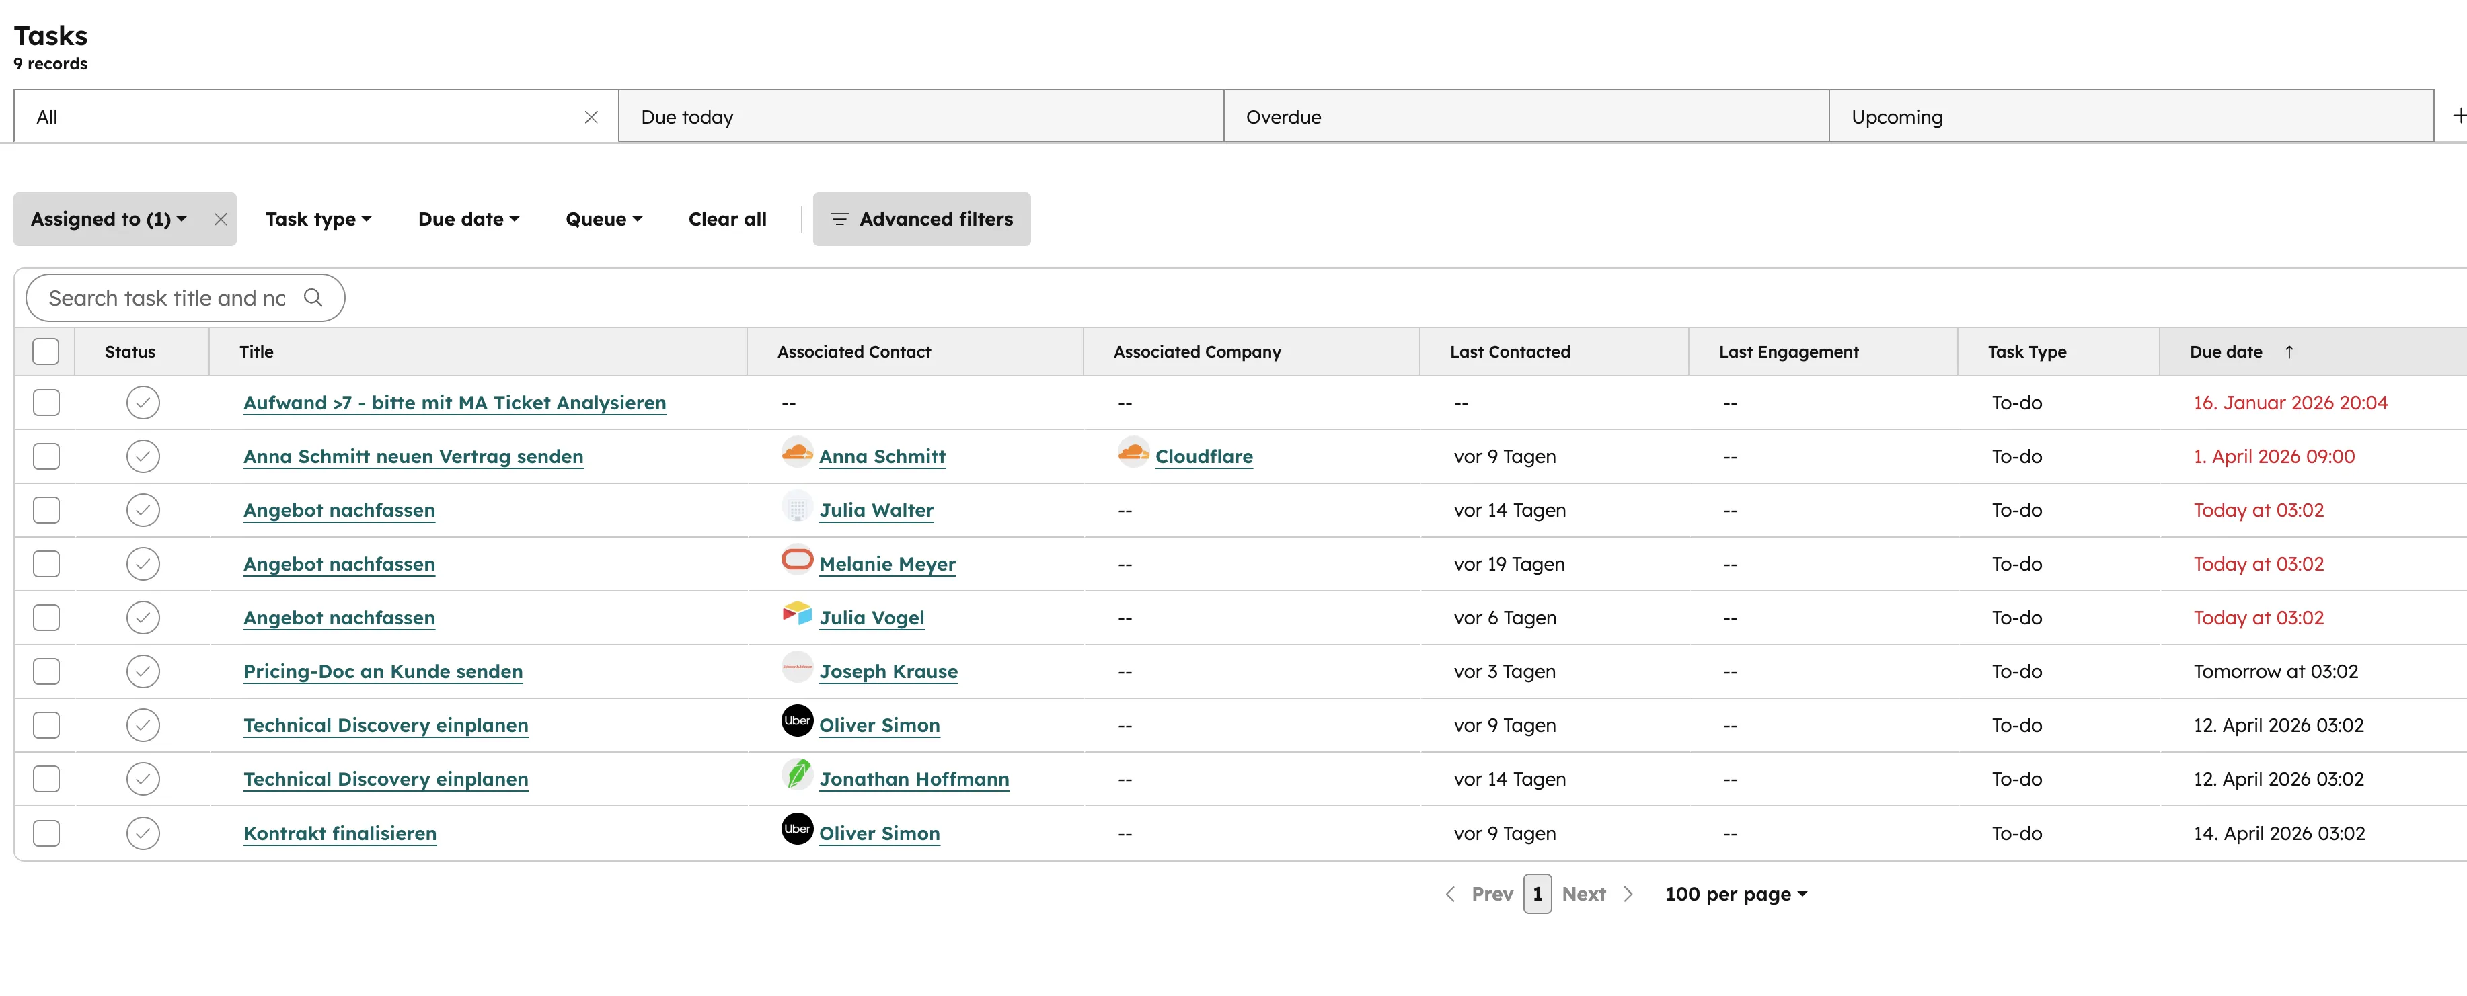Mark "Kontrakt finalisieren" complete with its status circle

(143, 833)
